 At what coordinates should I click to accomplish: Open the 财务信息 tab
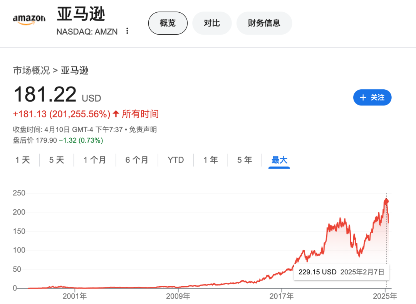(x=264, y=23)
